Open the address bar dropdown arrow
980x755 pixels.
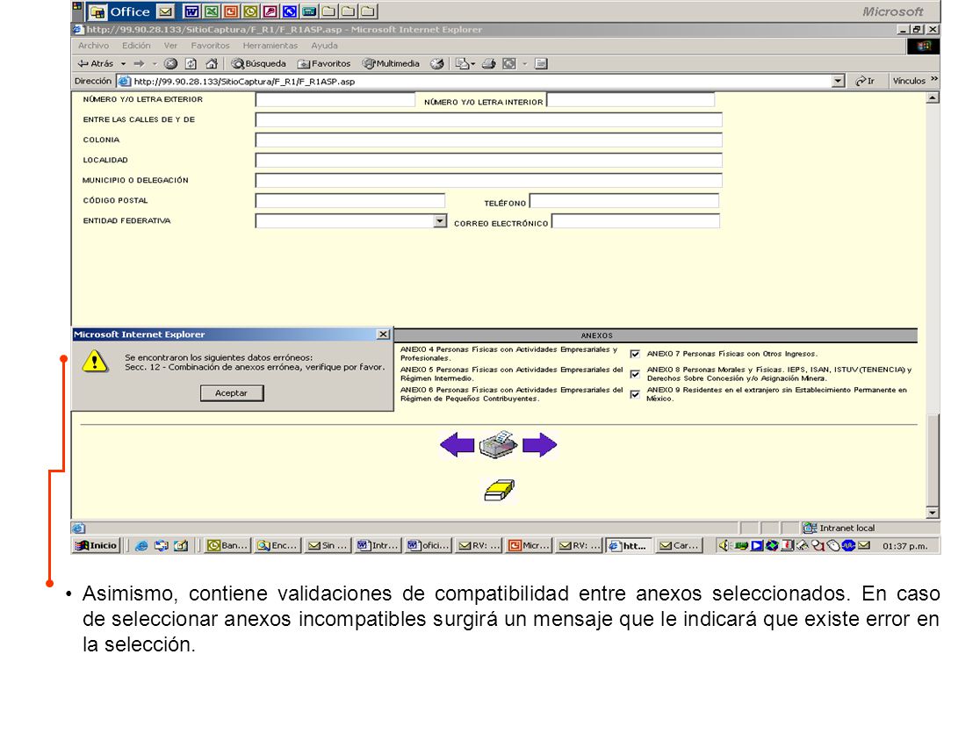[838, 82]
